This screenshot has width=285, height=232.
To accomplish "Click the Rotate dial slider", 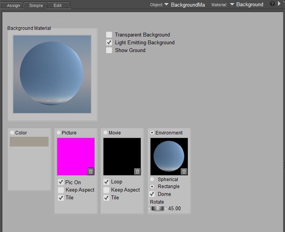I will coord(157,209).
